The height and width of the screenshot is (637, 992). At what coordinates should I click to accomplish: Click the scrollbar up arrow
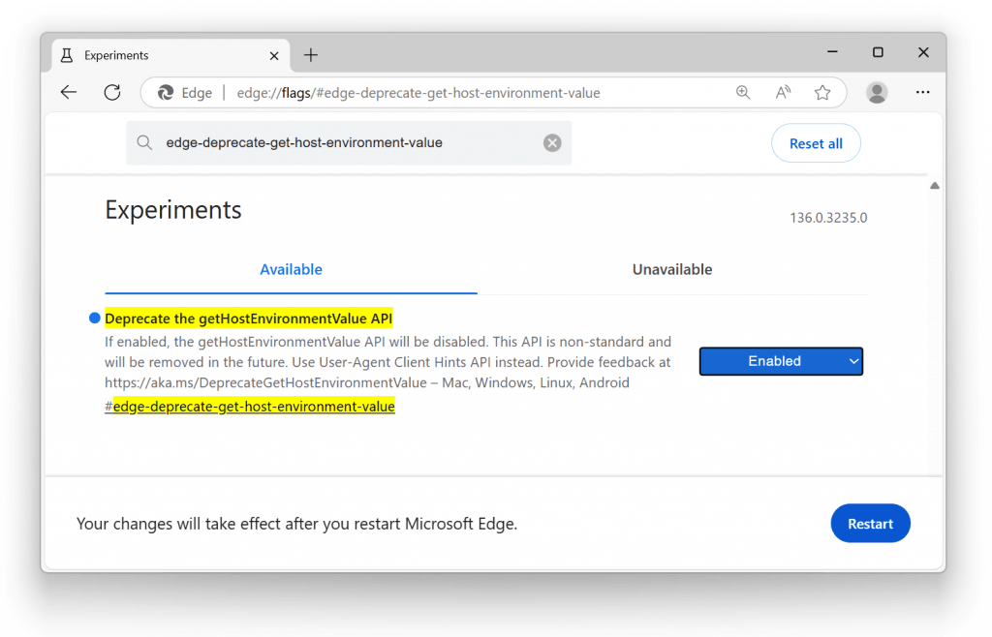click(934, 185)
